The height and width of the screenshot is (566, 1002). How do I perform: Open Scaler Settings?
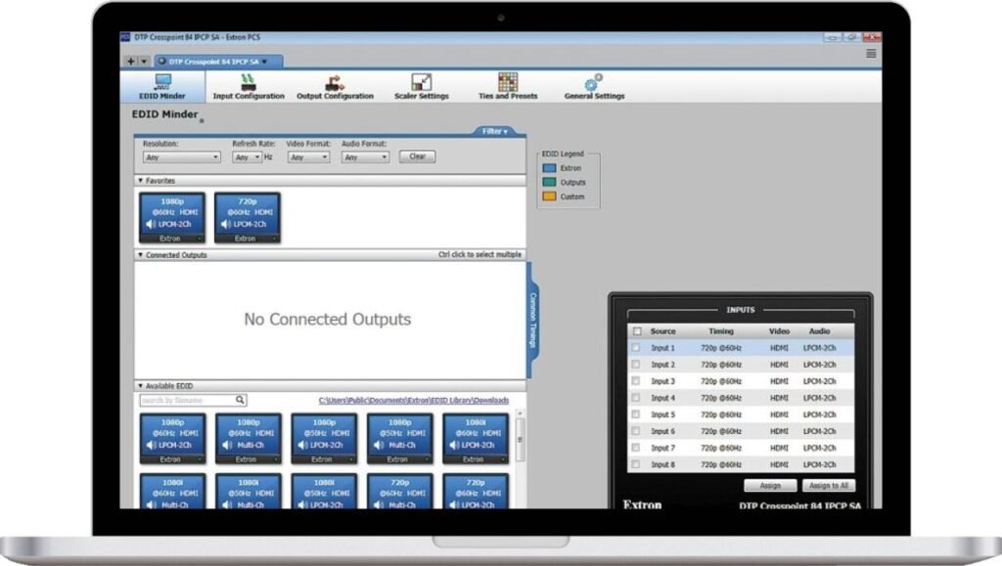point(421,86)
